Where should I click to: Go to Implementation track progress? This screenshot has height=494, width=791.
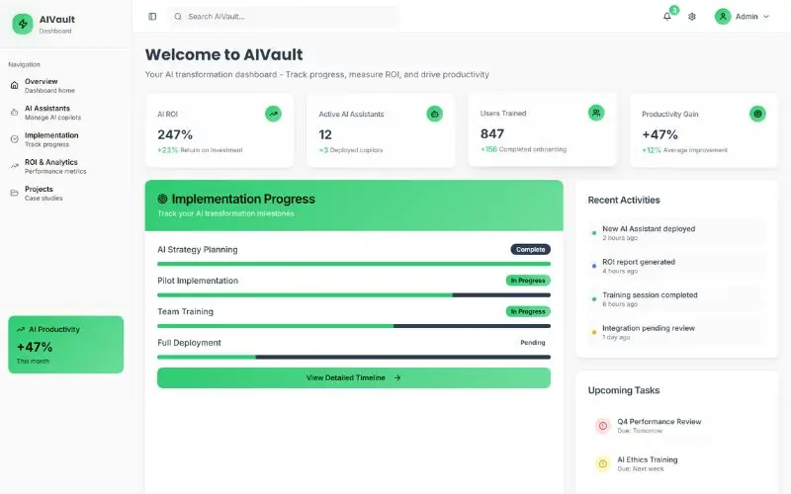pos(65,139)
